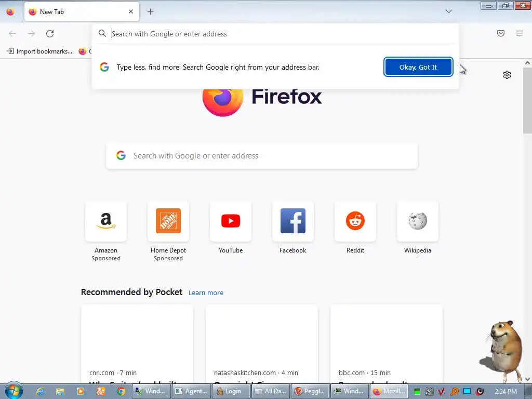Open the Firefox application menu
The width and height of the screenshot is (532, 399).
tap(520, 33)
